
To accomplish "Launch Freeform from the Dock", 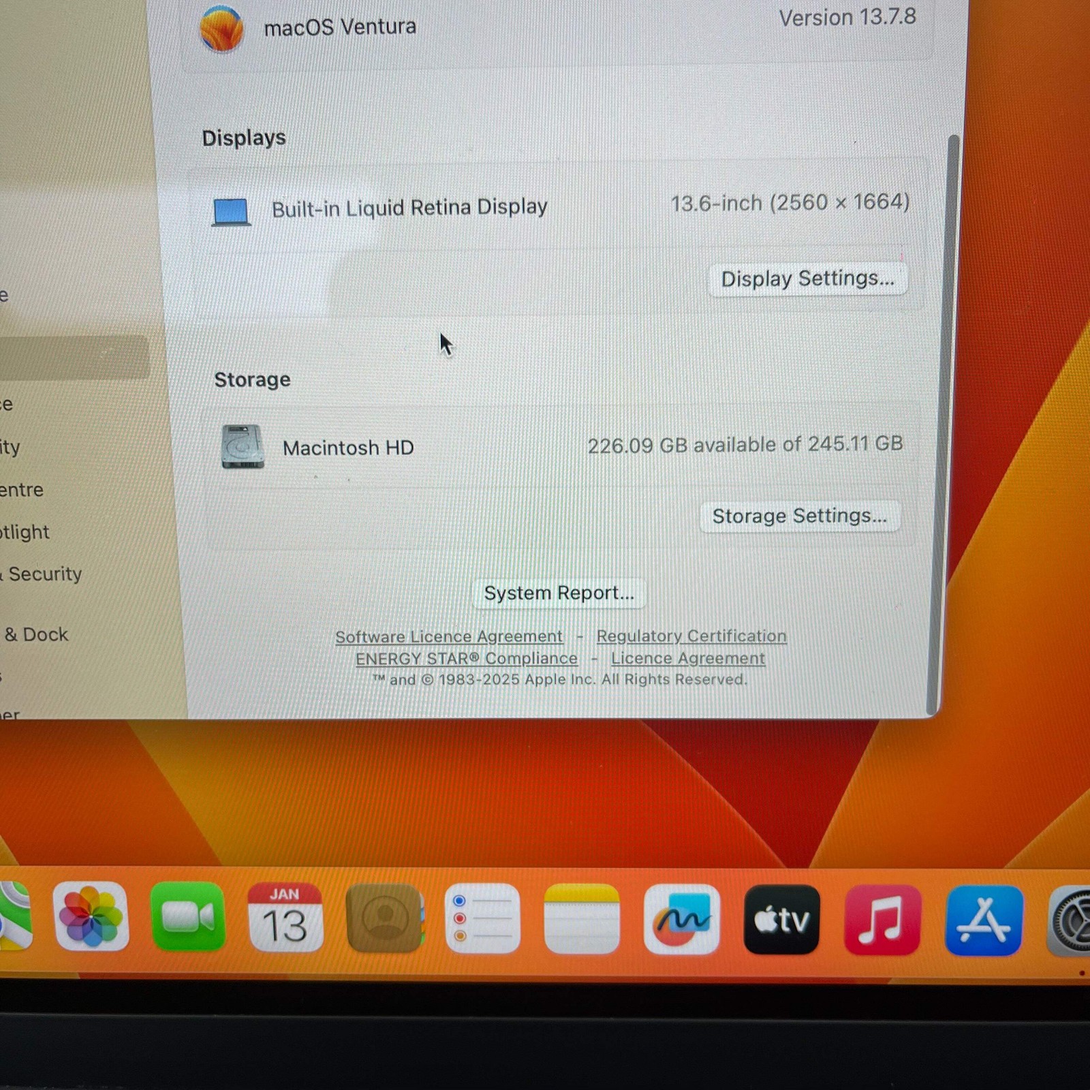I will pos(681,919).
